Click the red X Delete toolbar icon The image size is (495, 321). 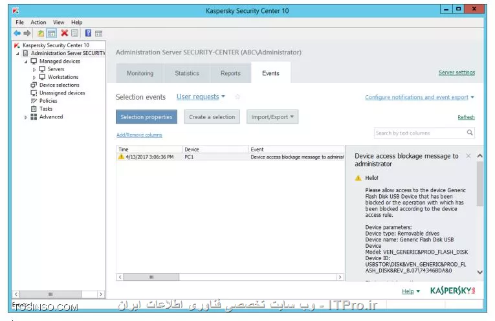click(x=65, y=33)
